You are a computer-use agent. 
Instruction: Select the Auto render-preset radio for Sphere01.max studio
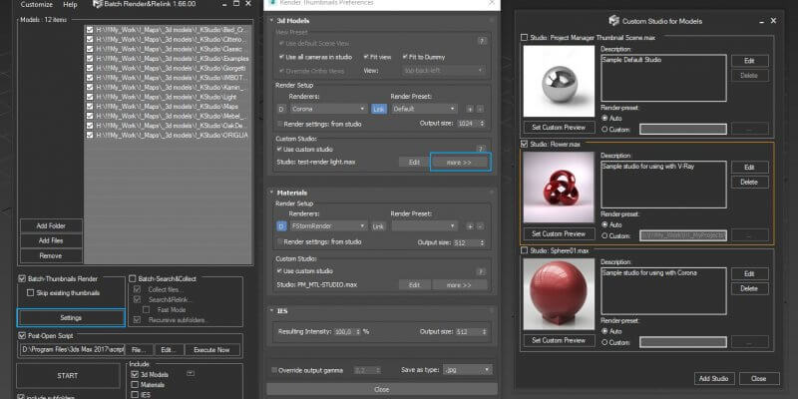pyautogui.click(x=604, y=331)
